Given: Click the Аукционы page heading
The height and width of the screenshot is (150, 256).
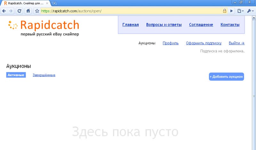Looking at the screenshot, I should [x=19, y=66].
